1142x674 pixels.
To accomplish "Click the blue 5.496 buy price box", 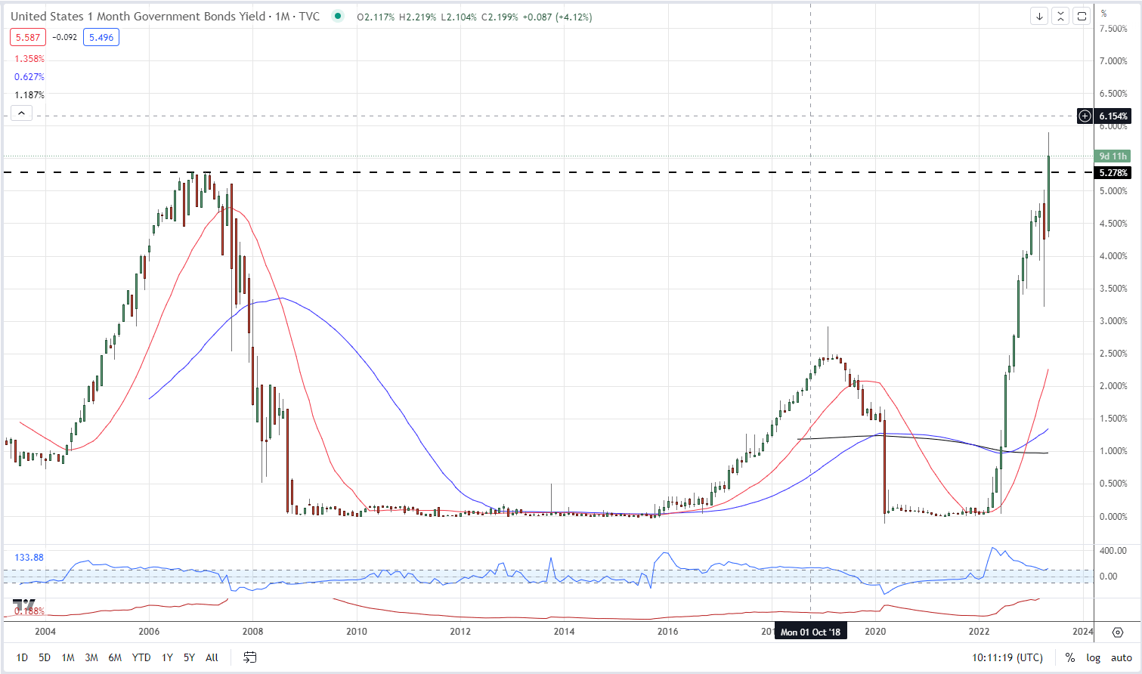I will 101,37.
